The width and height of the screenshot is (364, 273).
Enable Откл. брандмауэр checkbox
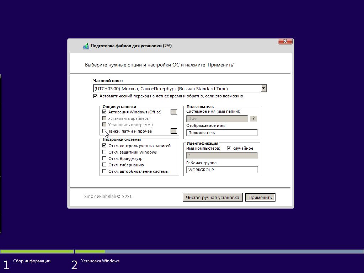coord(104,159)
